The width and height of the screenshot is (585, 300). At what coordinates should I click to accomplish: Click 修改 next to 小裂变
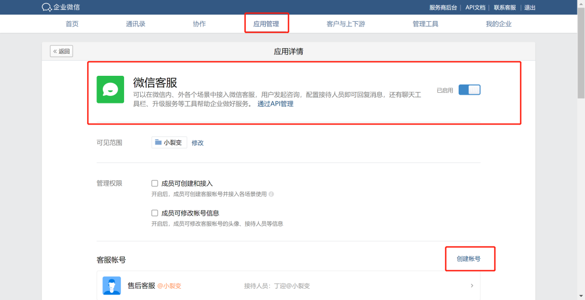click(197, 142)
